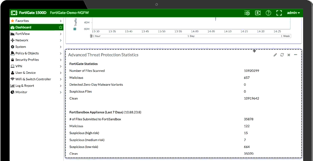The width and height of the screenshot is (313, 161).
Task: Expand the Policy & Objects chevron
Action: 60,53
